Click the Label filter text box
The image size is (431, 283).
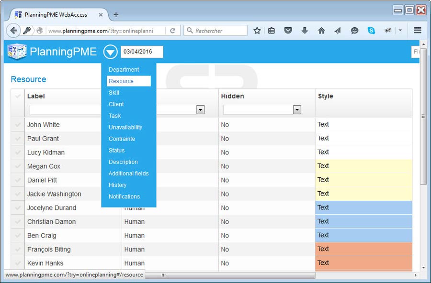coord(66,110)
